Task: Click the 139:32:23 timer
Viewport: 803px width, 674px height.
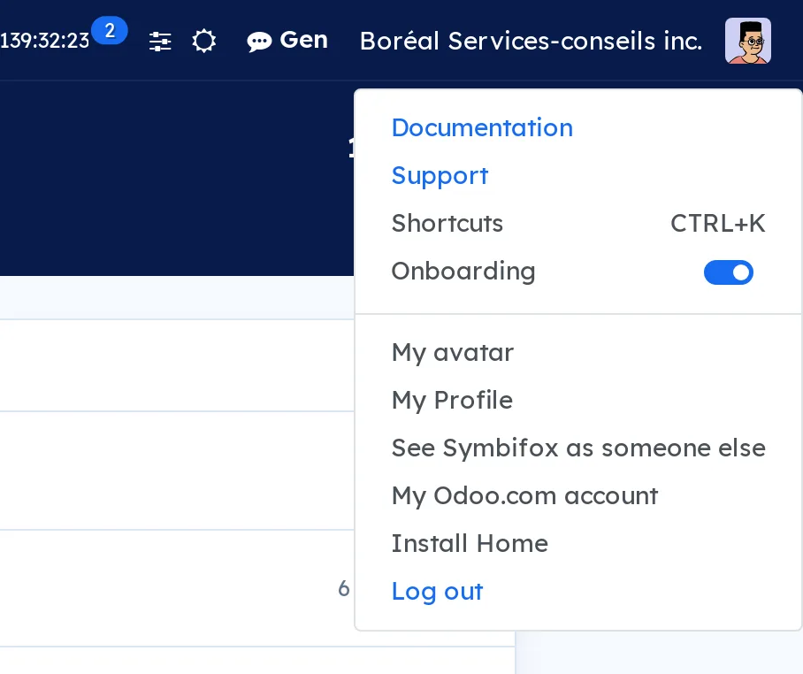Action: [x=44, y=41]
